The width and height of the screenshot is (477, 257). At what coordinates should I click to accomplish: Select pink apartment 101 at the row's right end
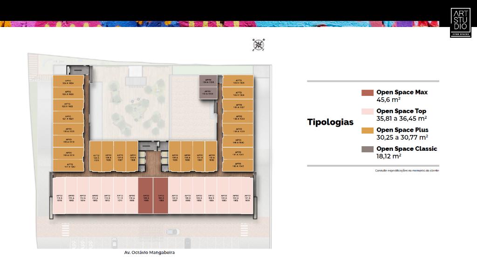click(x=247, y=196)
